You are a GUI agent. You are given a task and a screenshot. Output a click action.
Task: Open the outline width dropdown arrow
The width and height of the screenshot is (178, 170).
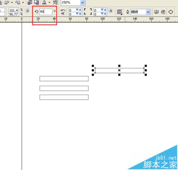[148, 12]
